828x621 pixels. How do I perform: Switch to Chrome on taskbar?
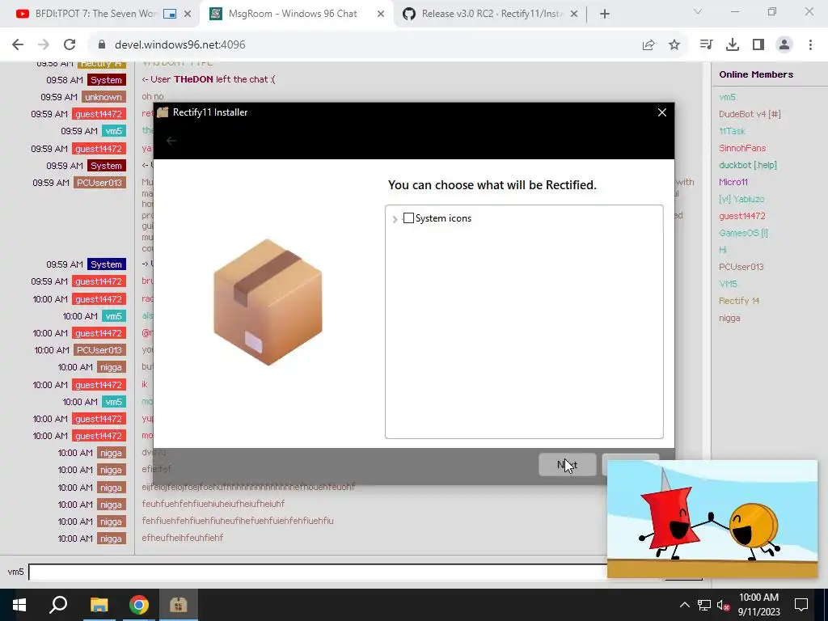click(139, 605)
